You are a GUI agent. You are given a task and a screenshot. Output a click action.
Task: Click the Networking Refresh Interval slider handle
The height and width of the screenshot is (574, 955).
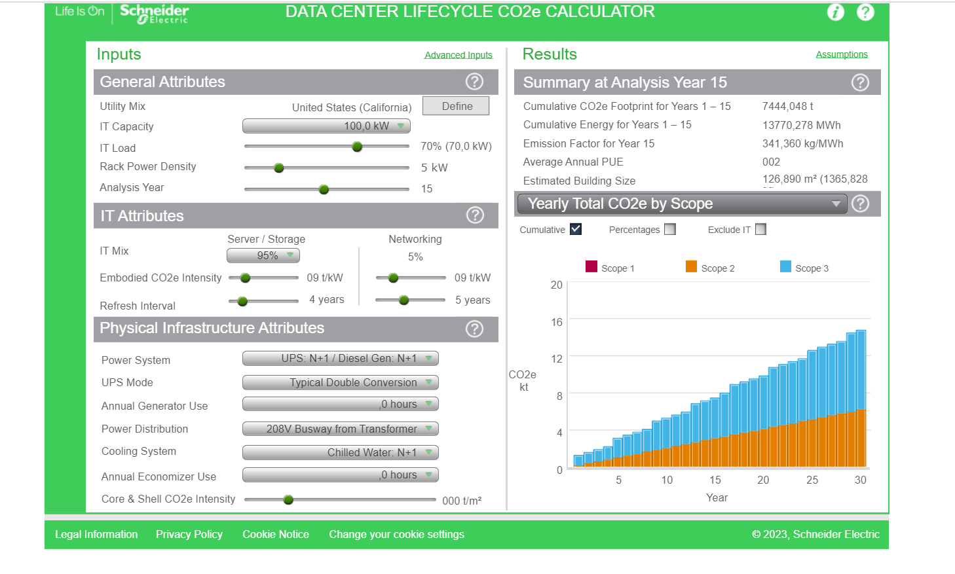403,300
